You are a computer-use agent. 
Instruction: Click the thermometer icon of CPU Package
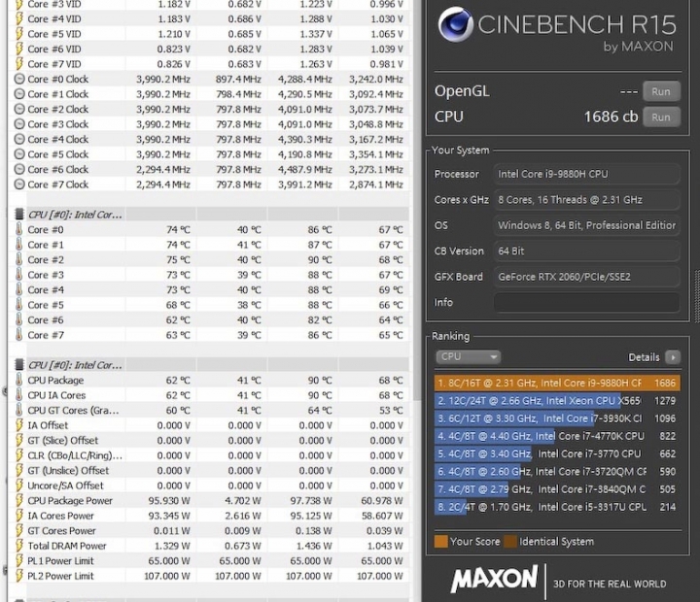(18, 381)
